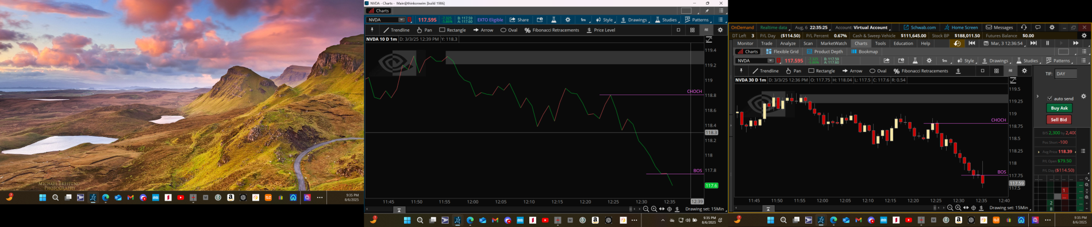Viewport: 1092px width, 227px height.
Task: Toggle the pin on left chart drawing toolbar
Action: (x=372, y=30)
